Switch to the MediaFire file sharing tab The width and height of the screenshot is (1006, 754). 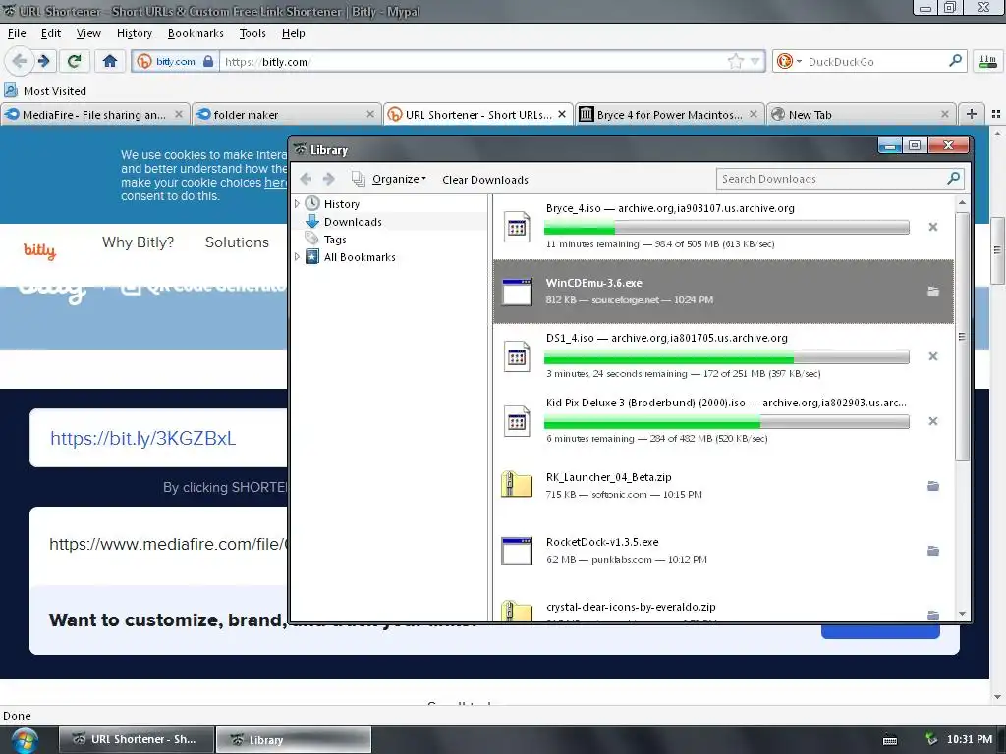[x=95, y=114]
